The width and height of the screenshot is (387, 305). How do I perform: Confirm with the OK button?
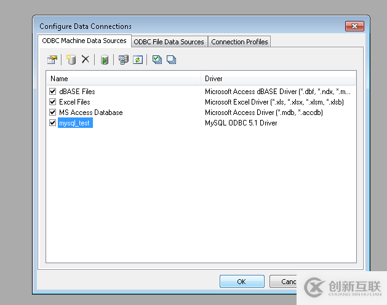click(242, 282)
